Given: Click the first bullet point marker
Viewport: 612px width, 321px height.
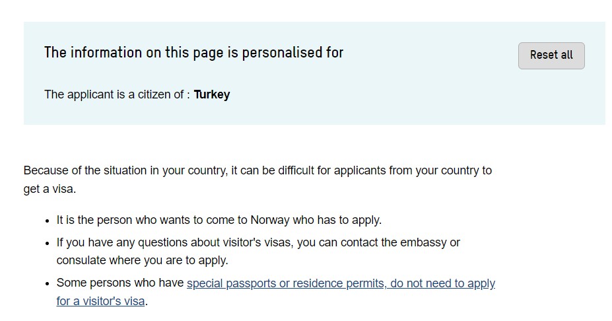Looking at the screenshot, I should (x=48, y=221).
